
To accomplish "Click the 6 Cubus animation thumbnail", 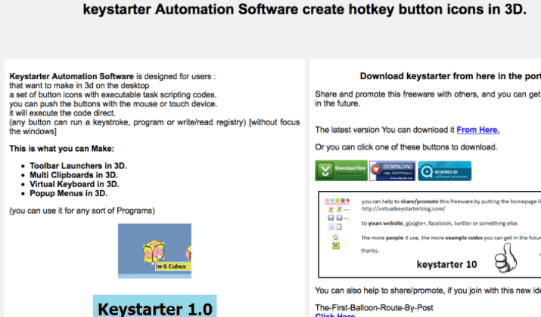I will (154, 251).
